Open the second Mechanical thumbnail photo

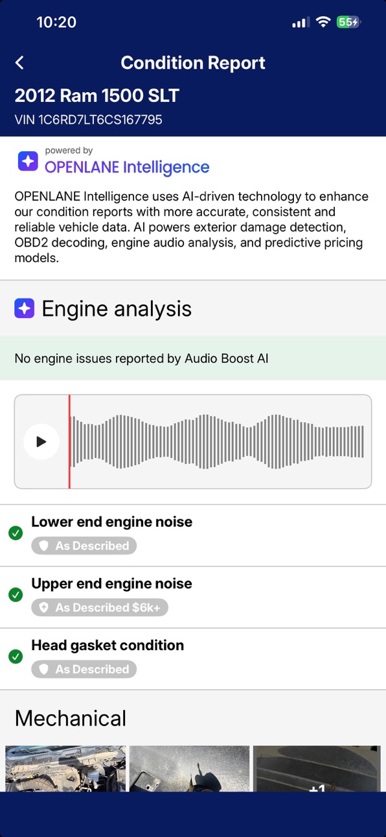click(190, 769)
